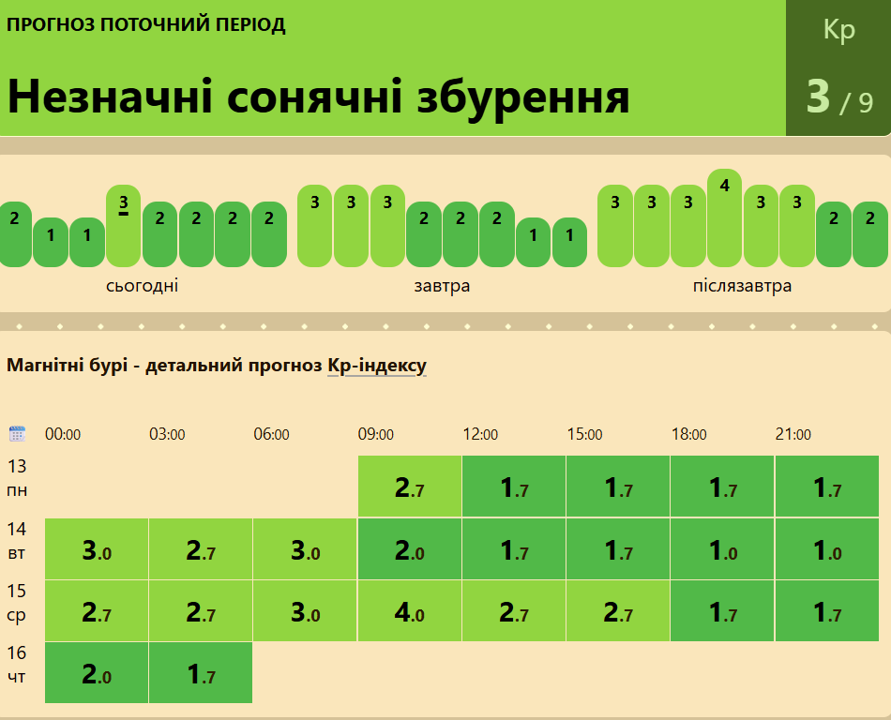Select the underlined current bar with value 3
Image resolution: width=891 pixels, height=720 pixels.
tap(123, 225)
